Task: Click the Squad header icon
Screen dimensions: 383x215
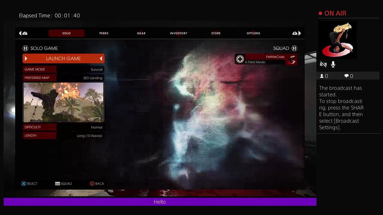Action: (294, 48)
